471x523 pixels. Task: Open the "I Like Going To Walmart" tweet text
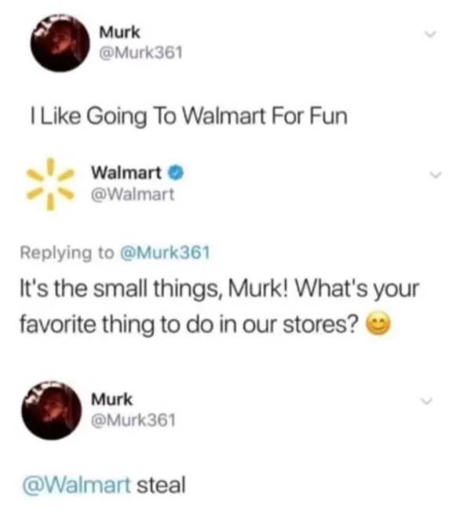point(188,116)
